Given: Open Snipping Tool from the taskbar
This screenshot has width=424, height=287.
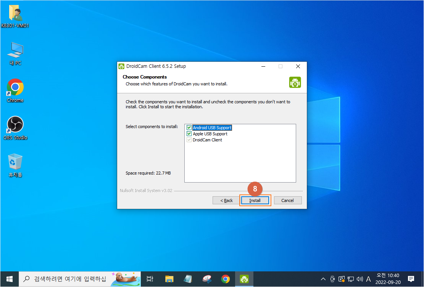Looking at the screenshot, I should point(207,279).
